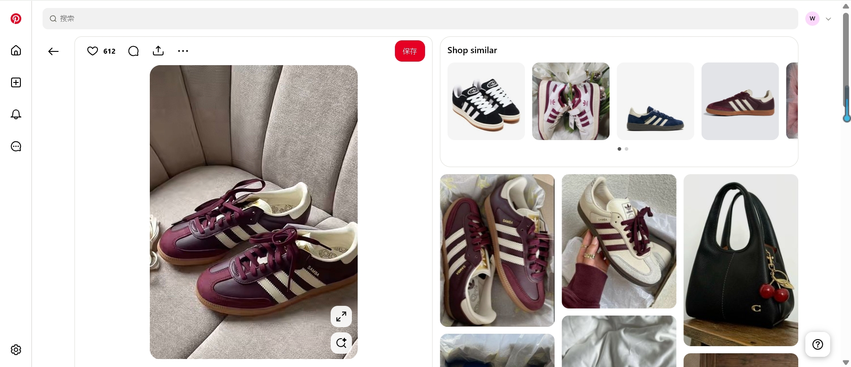
Task: Click the back arrow beside the pin
Action: 53,51
